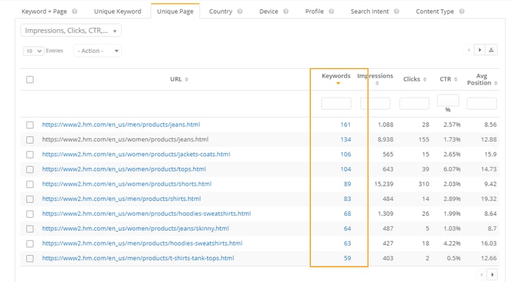Check the women/products/jeans.html row

click(30, 140)
